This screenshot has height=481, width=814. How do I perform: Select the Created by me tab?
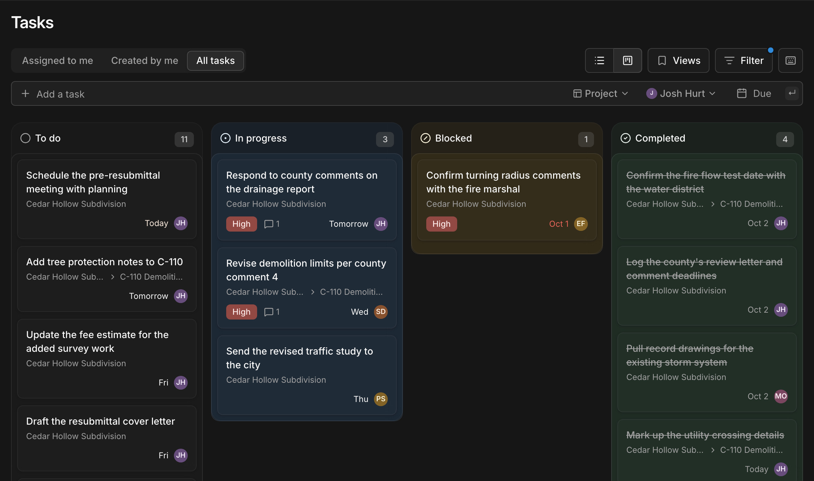(x=145, y=60)
